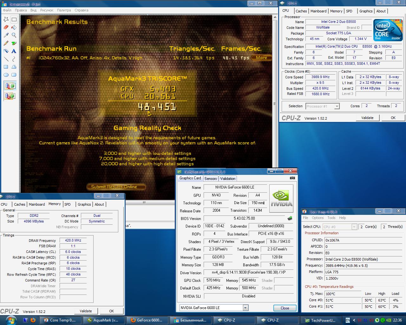Click the Paint horizontal scrollbar

144,202
